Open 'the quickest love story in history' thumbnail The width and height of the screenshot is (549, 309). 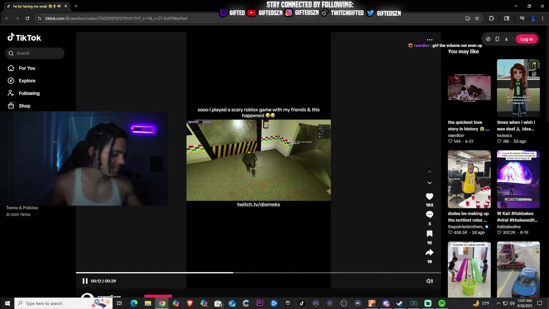pos(469,88)
